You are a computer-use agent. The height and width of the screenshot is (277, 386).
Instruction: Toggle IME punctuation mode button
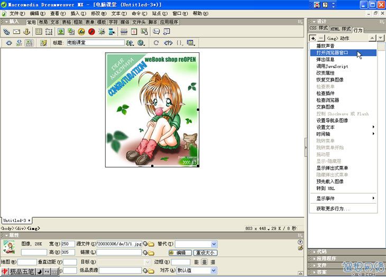(x=47, y=272)
